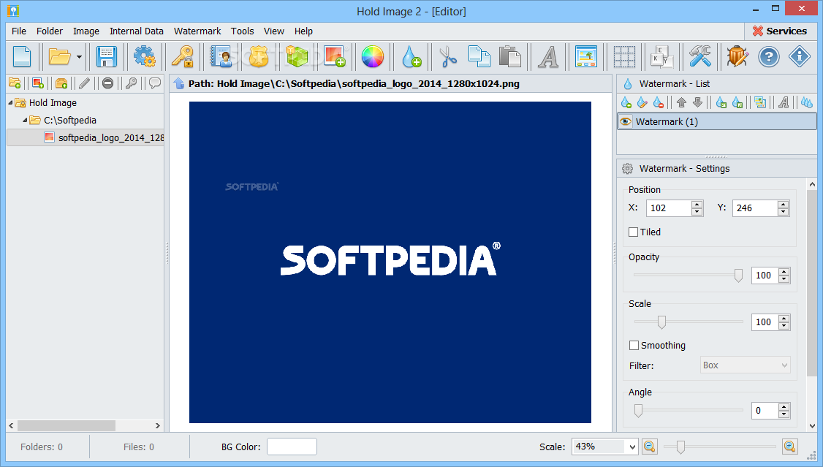Create a new blank document
Image resolution: width=823 pixels, height=467 pixels.
coord(22,57)
